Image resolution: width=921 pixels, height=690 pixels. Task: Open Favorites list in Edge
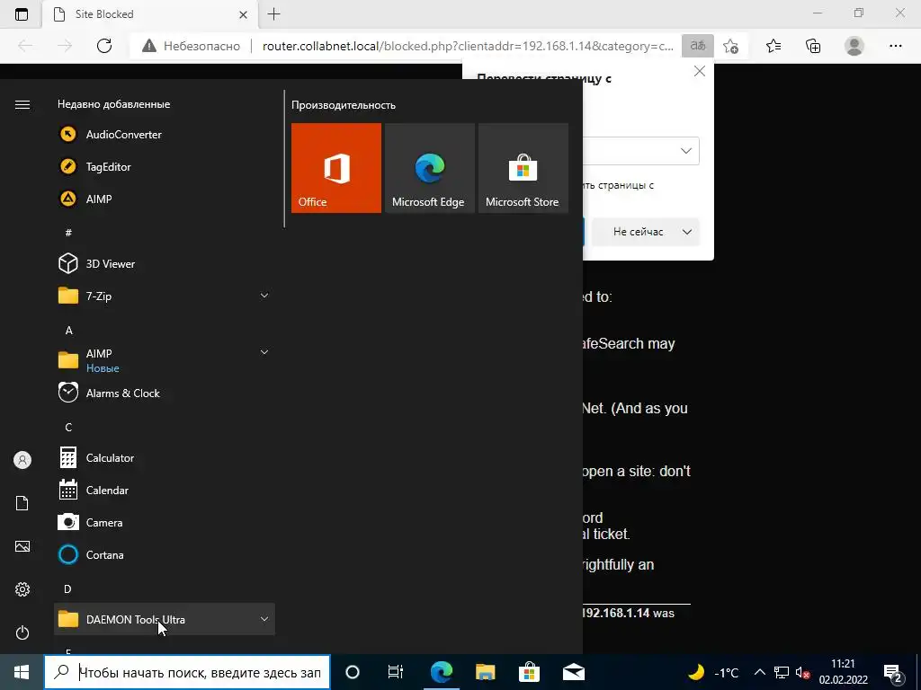773,46
